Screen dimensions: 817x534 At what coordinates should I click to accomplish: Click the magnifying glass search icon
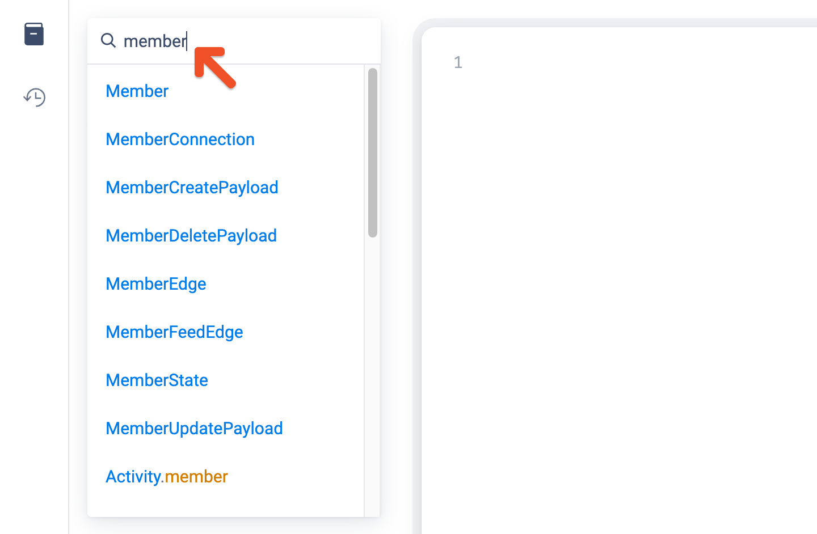[x=108, y=41]
